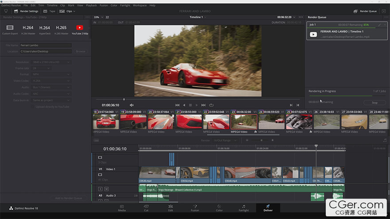Open the Workspace menu
The width and height of the screenshot is (390, 219).
point(140,5)
